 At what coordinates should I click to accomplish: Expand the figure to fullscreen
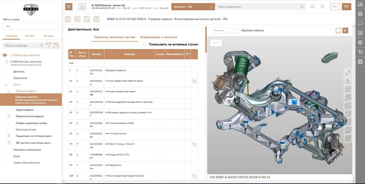338,31
